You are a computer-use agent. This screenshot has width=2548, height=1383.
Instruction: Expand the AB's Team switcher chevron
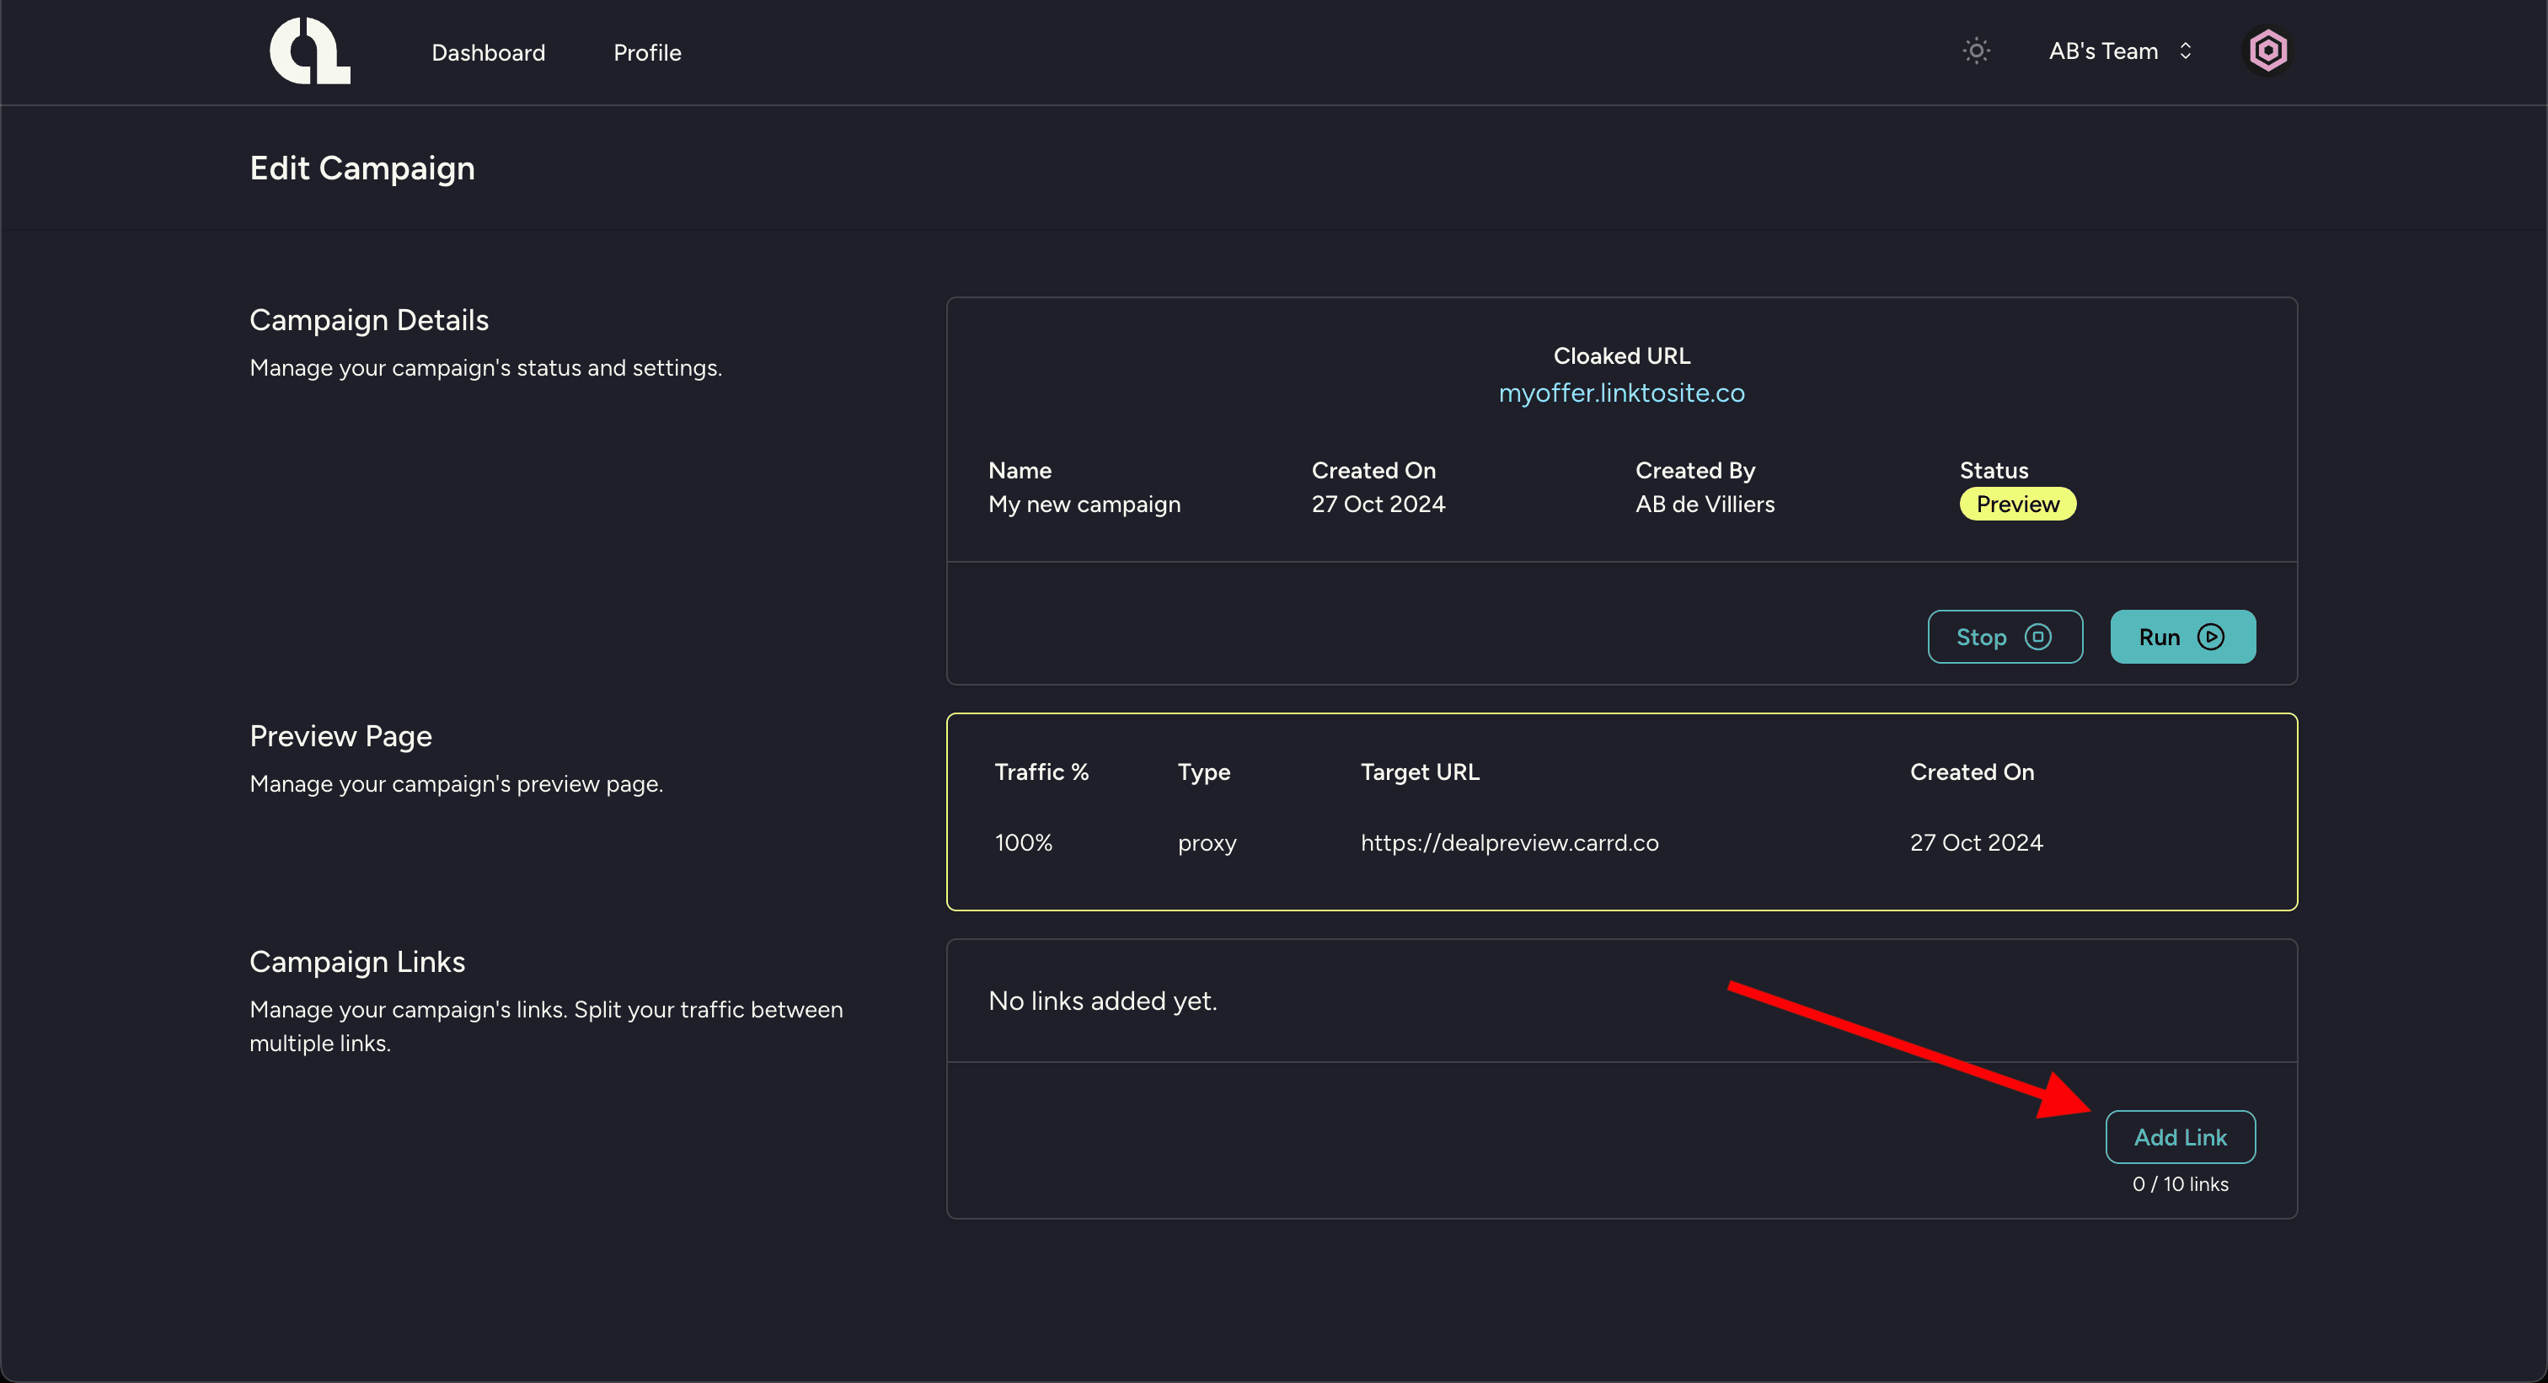(x=2185, y=51)
